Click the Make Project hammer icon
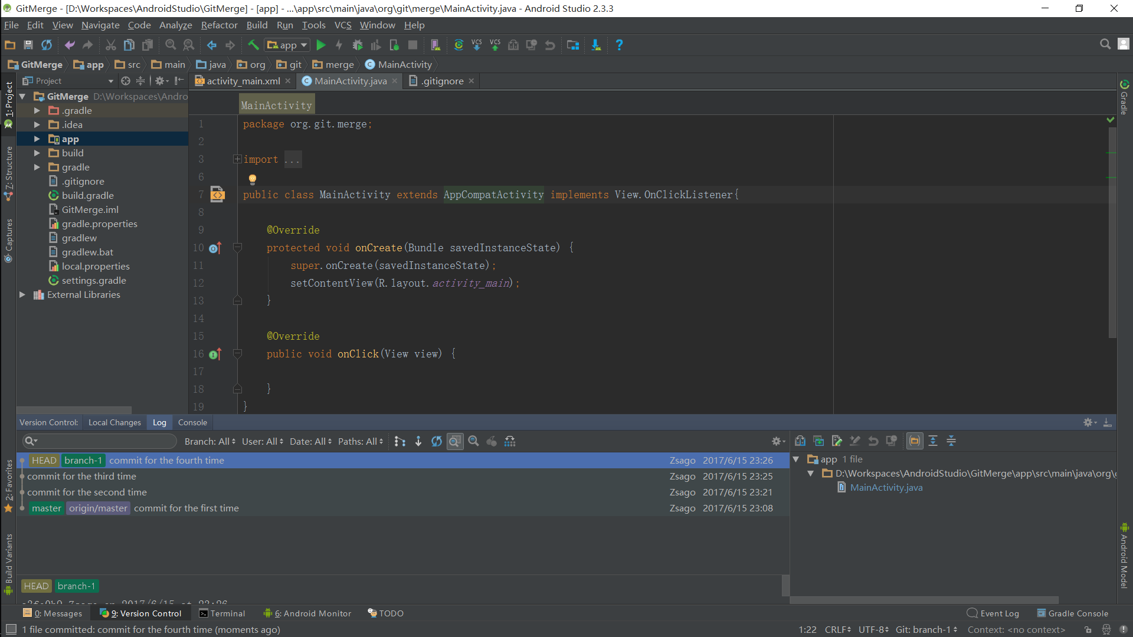This screenshot has width=1133, height=637. pyautogui.click(x=253, y=45)
